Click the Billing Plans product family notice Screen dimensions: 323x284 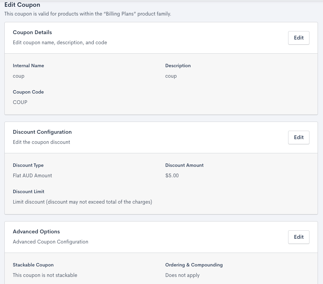[88, 14]
